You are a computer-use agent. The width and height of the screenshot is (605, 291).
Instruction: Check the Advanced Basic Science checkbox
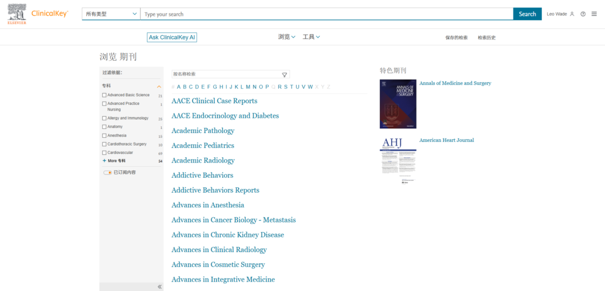click(105, 95)
